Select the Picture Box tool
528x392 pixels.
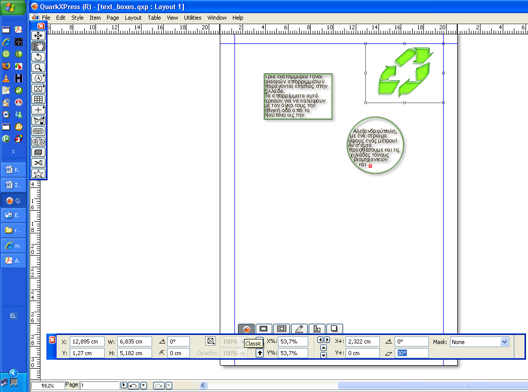pos(38,88)
